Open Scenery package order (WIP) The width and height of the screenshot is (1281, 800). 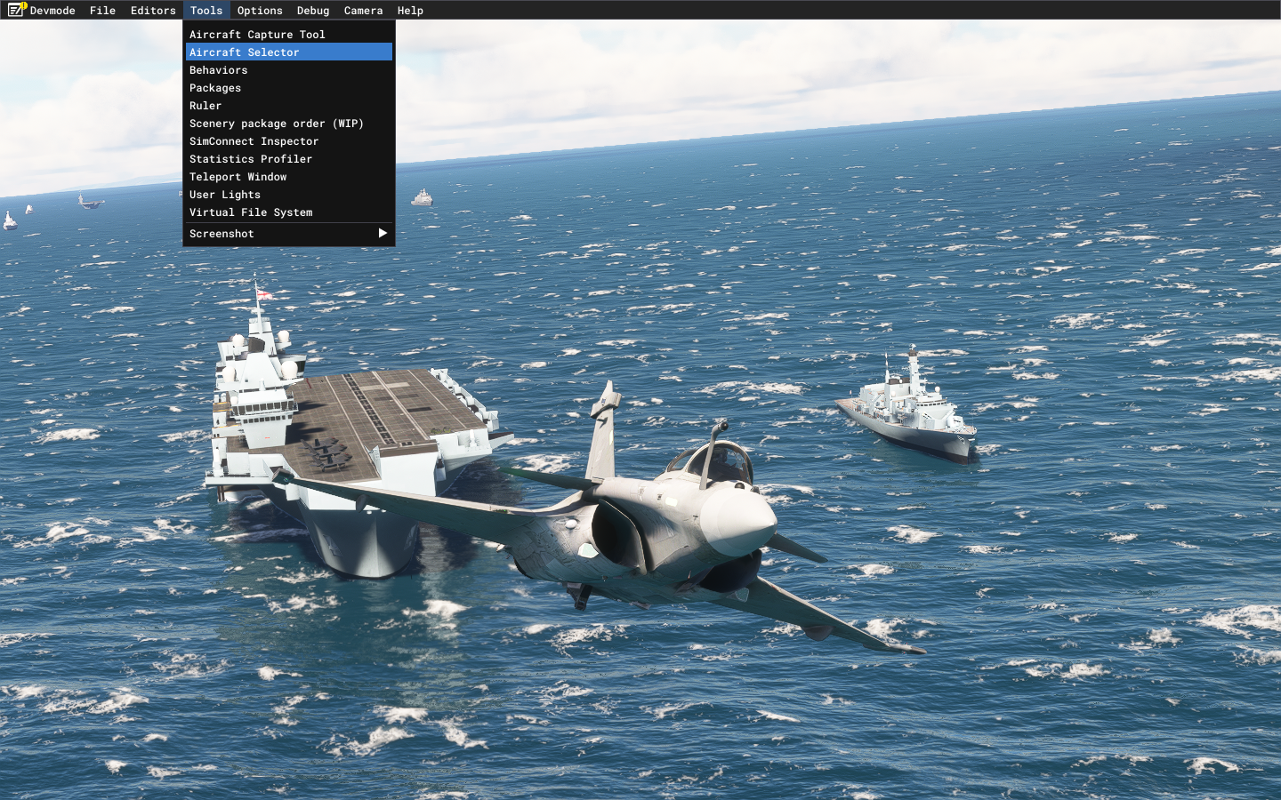click(x=289, y=124)
